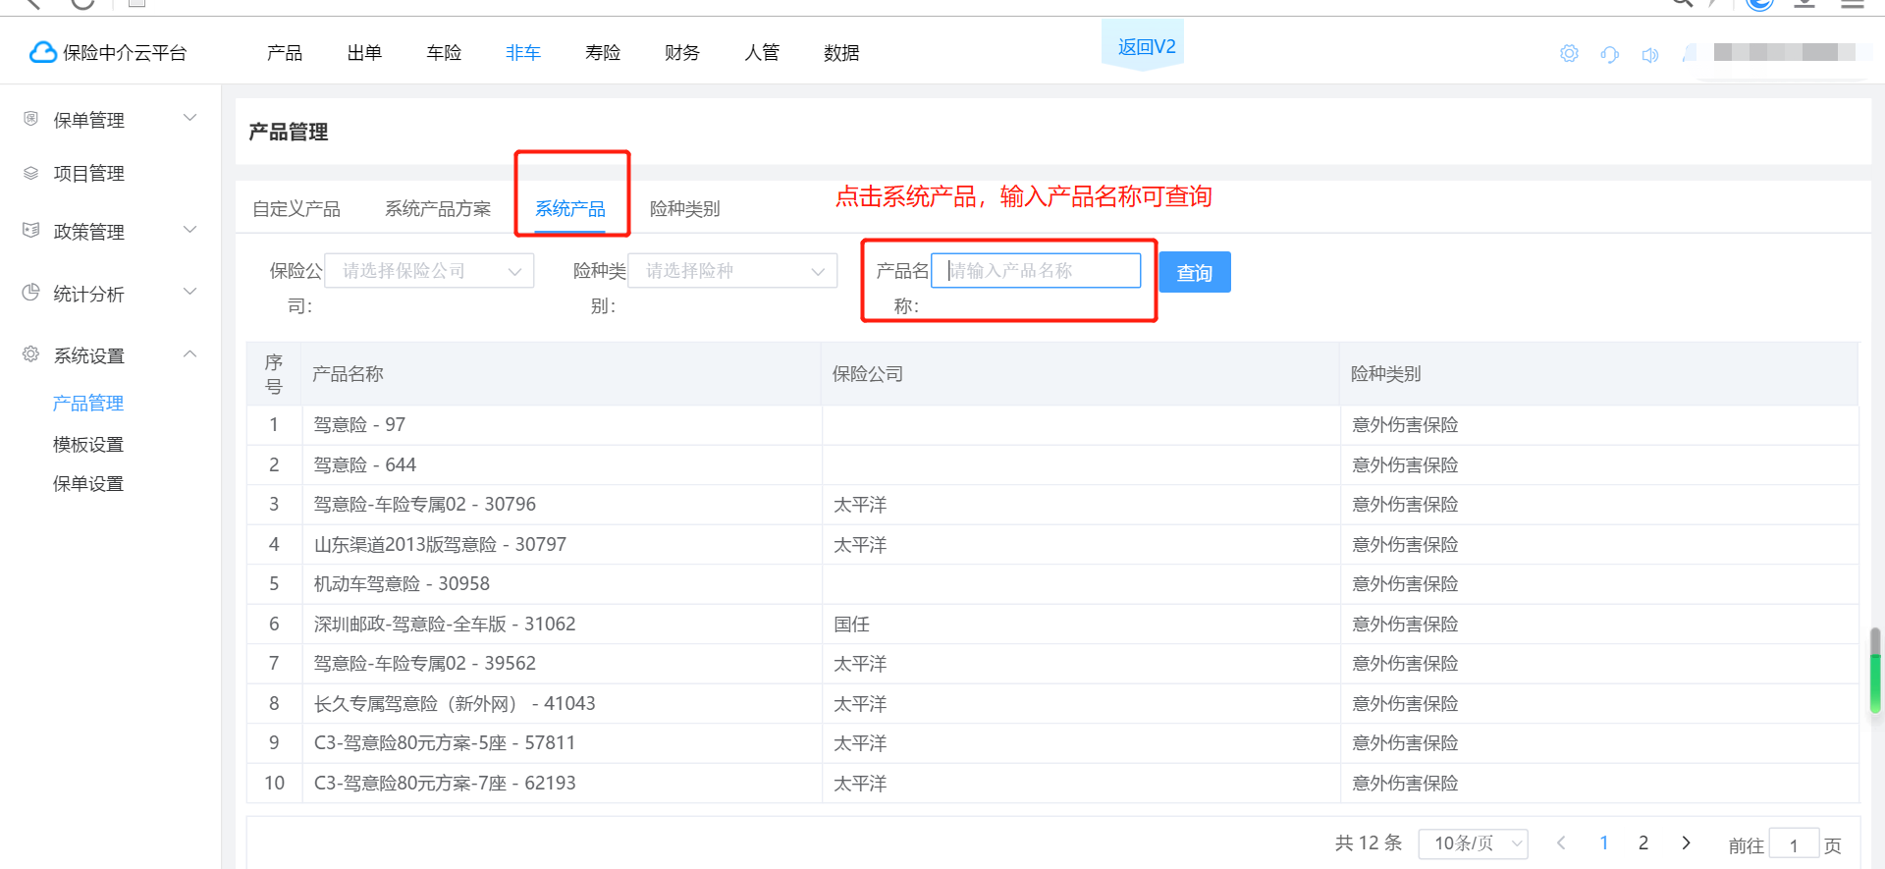Focus the 请输入产品名称 input field
The width and height of the screenshot is (1885, 869).
1036,271
